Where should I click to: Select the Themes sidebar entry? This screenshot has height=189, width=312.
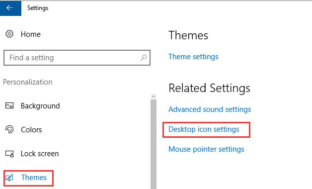point(34,178)
